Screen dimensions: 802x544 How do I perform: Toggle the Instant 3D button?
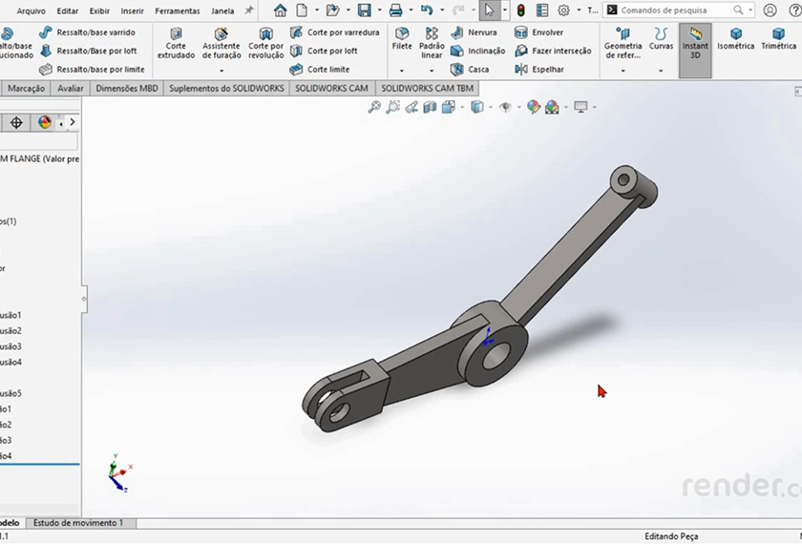point(694,43)
